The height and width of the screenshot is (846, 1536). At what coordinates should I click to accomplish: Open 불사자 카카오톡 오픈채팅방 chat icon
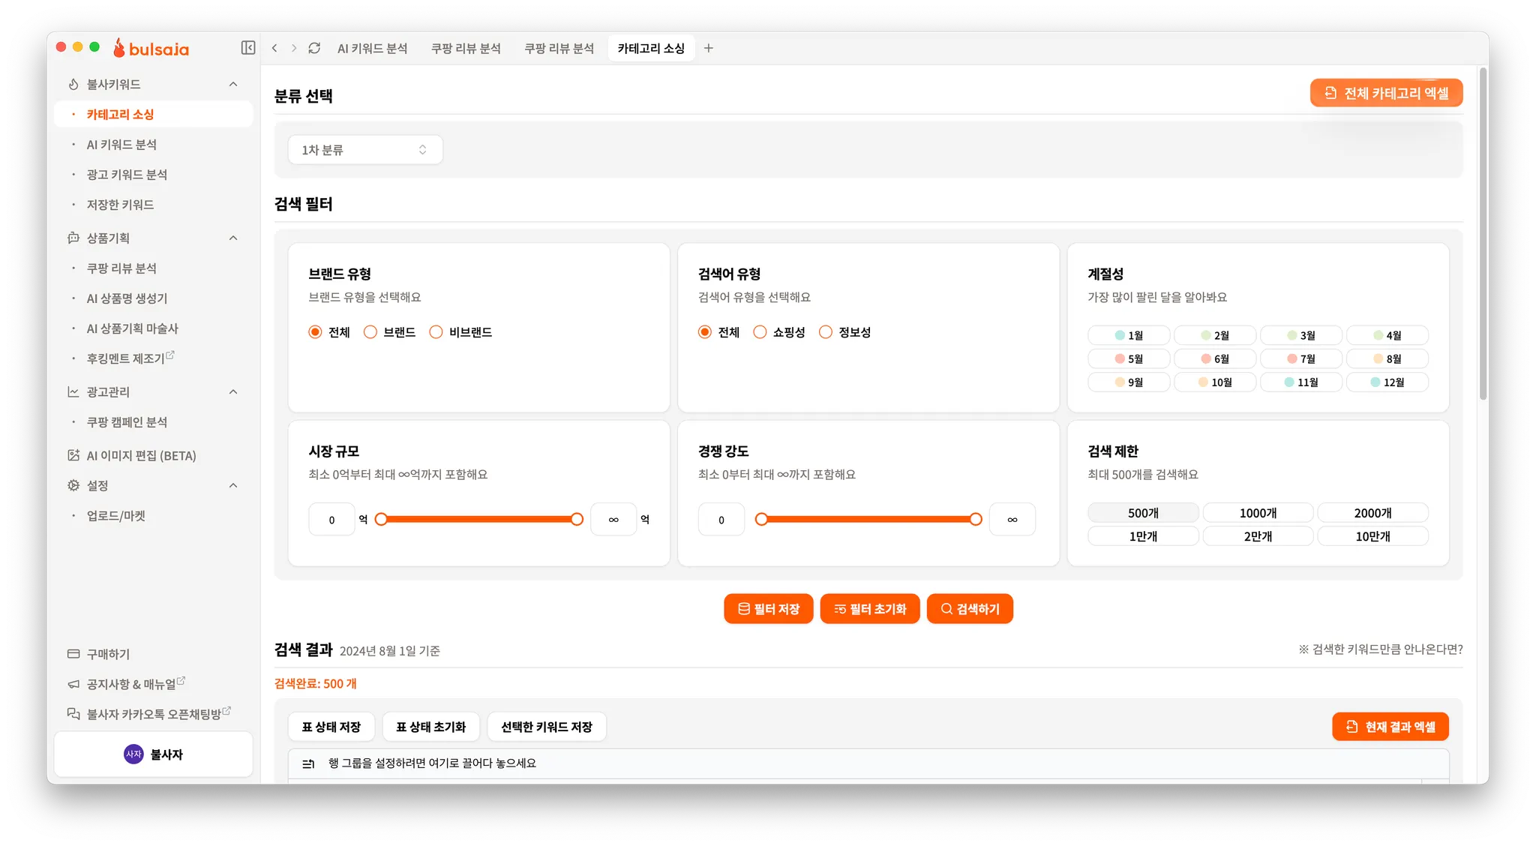(73, 714)
